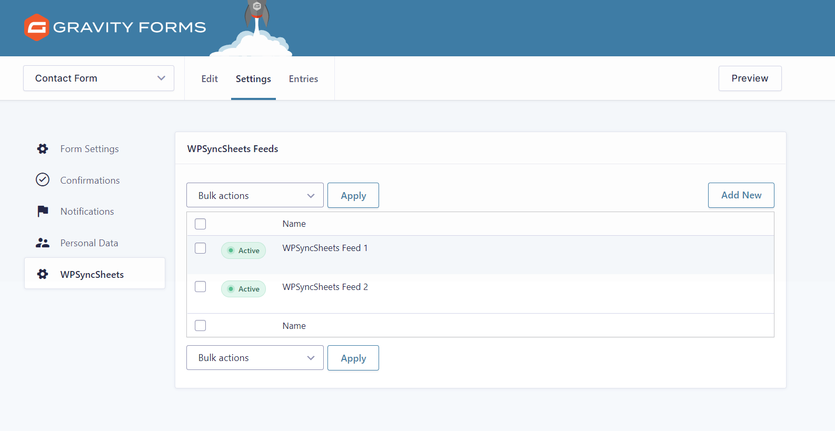Click the Notifications flag icon

coord(43,212)
